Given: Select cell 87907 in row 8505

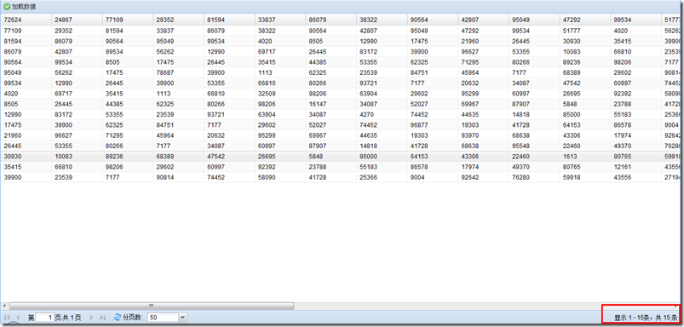Looking at the screenshot, I should (534, 104).
